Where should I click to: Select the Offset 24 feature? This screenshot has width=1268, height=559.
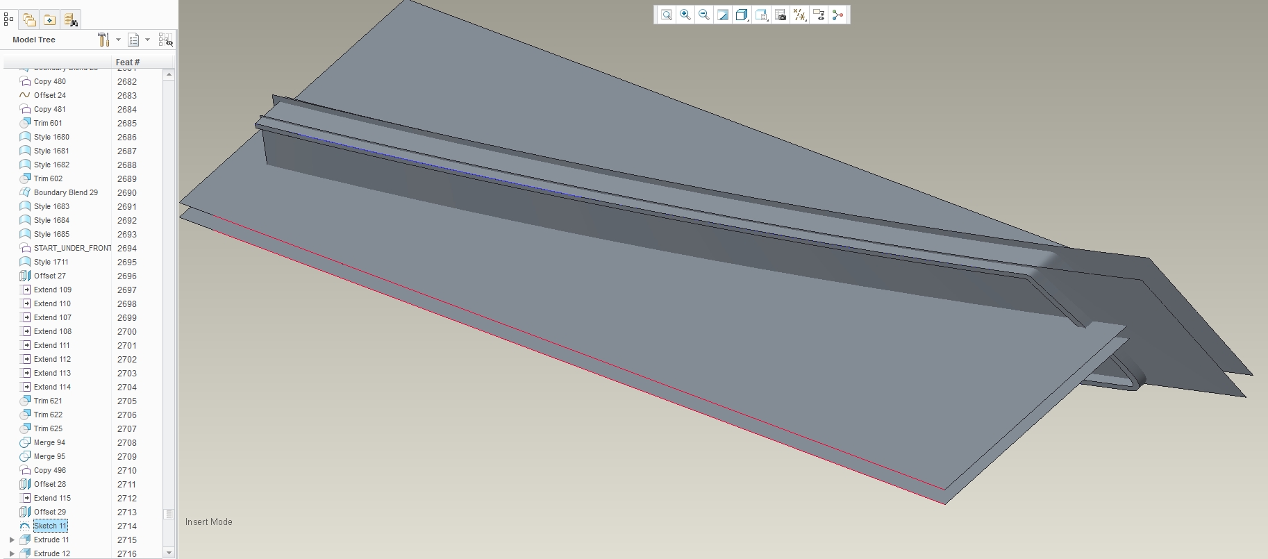[50, 95]
